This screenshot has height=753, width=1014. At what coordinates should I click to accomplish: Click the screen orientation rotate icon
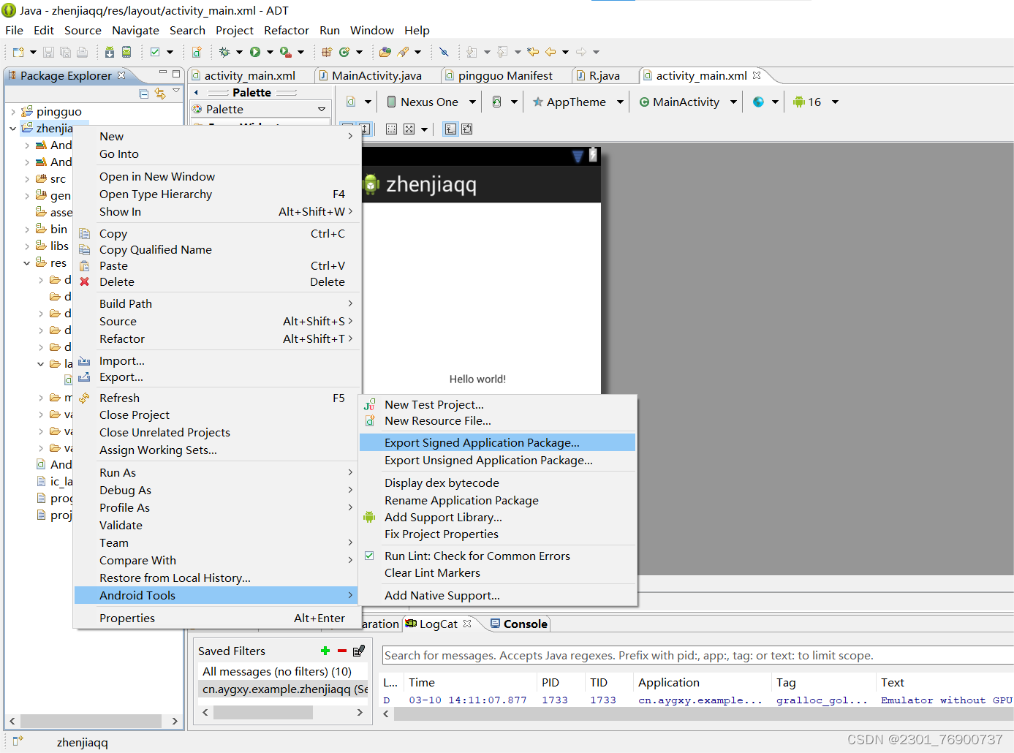pyautogui.click(x=497, y=102)
